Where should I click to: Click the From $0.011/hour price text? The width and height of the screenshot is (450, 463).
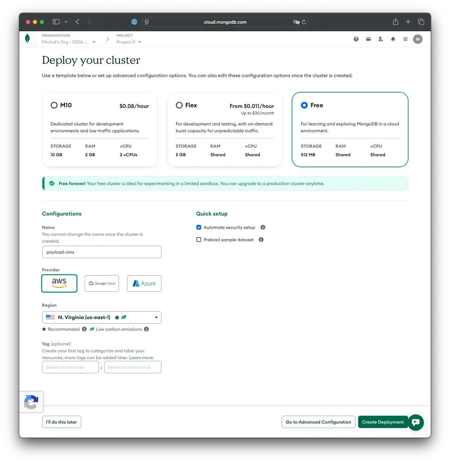(x=252, y=106)
